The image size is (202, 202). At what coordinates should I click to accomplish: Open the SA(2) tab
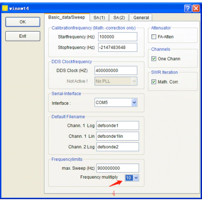119,17
